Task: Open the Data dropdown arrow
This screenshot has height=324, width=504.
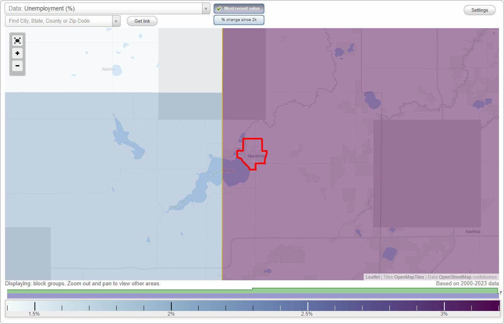Action: (205, 8)
